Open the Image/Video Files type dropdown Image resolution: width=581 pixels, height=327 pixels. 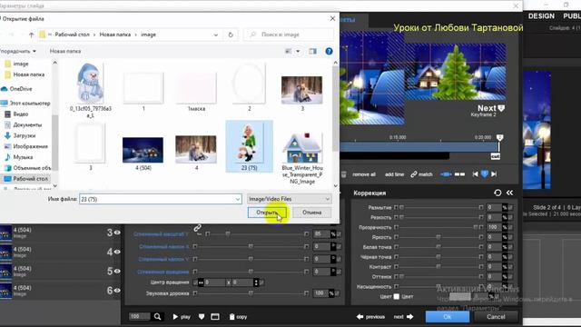pos(289,199)
